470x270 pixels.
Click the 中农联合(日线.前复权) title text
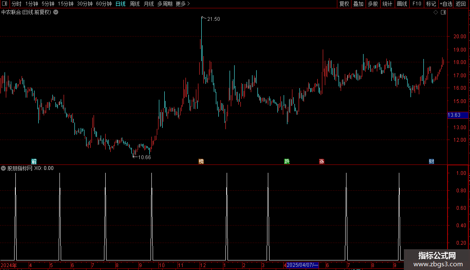[26, 12]
